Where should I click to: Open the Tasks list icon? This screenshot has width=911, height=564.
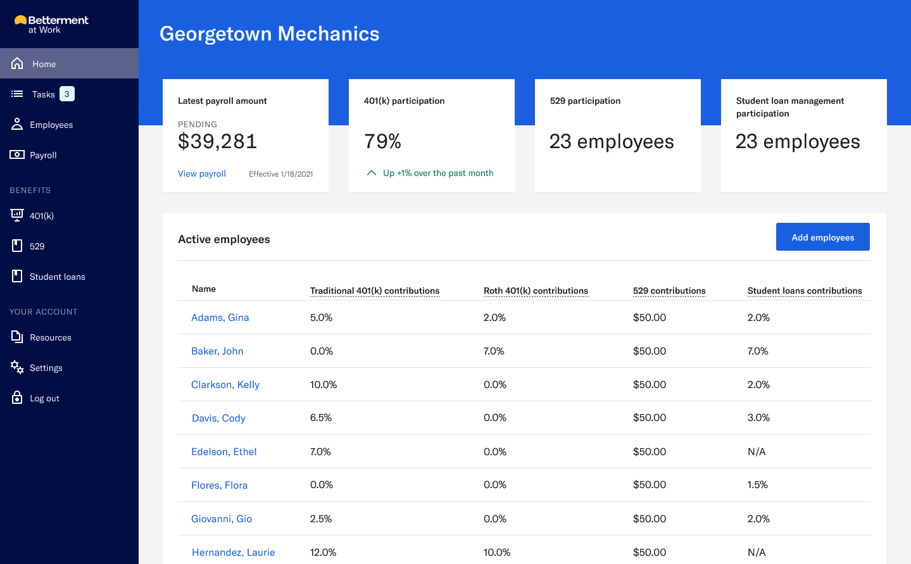[16, 93]
